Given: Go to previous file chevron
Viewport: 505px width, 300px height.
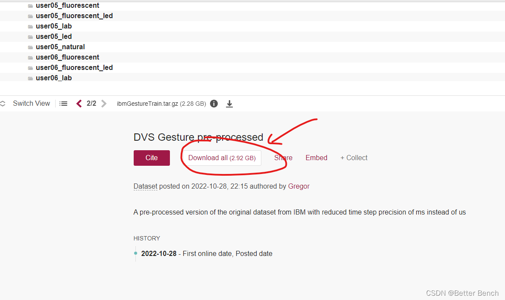Looking at the screenshot, I should [x=79, y=104].
